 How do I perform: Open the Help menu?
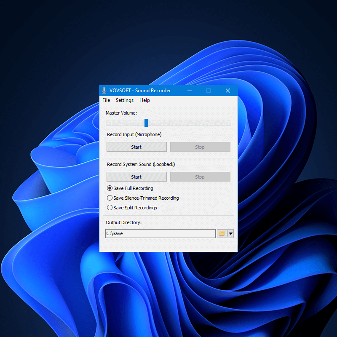[x=144, y=100]
